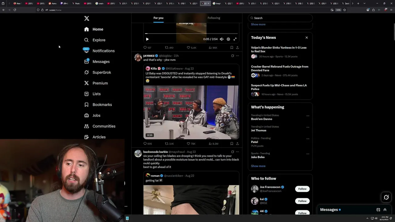Open more options for Book'em Danno trend
Image resolution: width=395 pixels, height=222 pixels.
pos(308,116)
